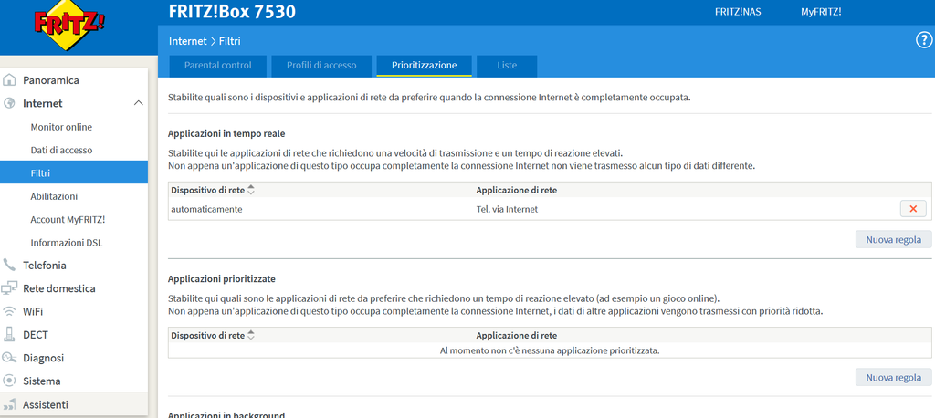
Task: Select the Prioritizzazione tab
Action: (x=424, y=66)
